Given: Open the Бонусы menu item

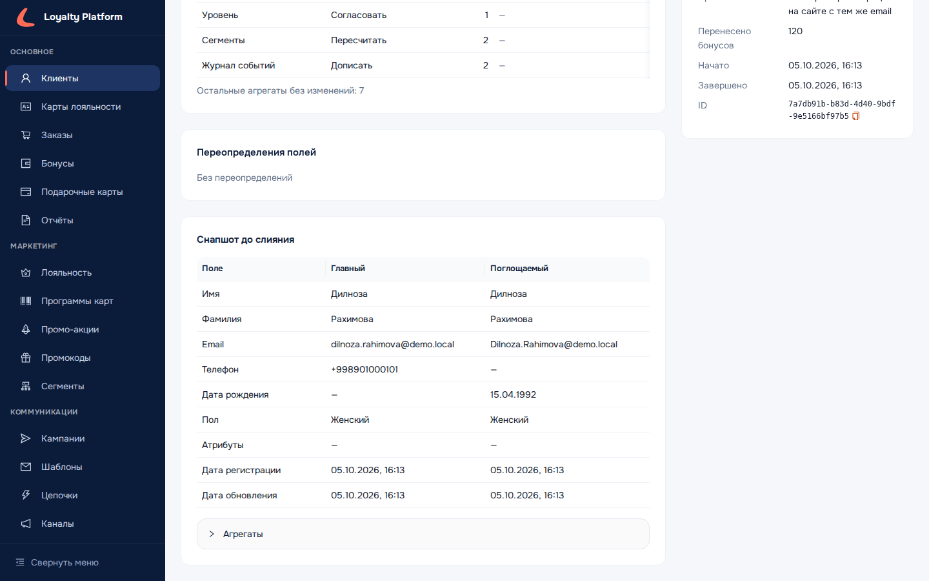Looking at the screenshot, I should tap(83, 163).
